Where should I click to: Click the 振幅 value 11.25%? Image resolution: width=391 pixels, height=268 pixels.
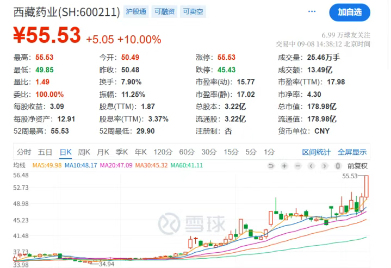(x=133, y=95)
